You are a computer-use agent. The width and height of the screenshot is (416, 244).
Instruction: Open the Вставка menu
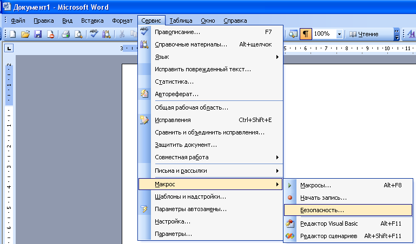point(93,21)
